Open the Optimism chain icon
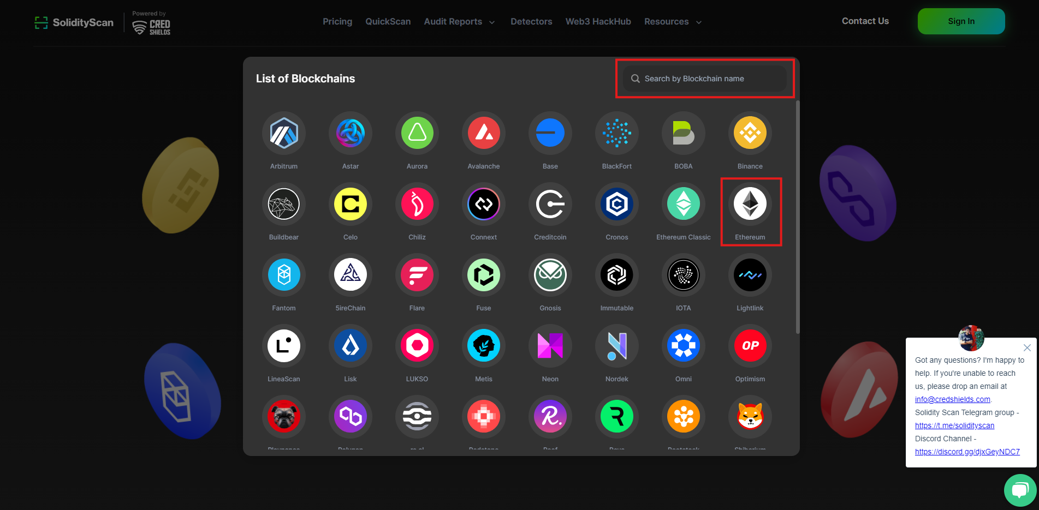Screen dimensions: 1039x510 coord(750,346)
